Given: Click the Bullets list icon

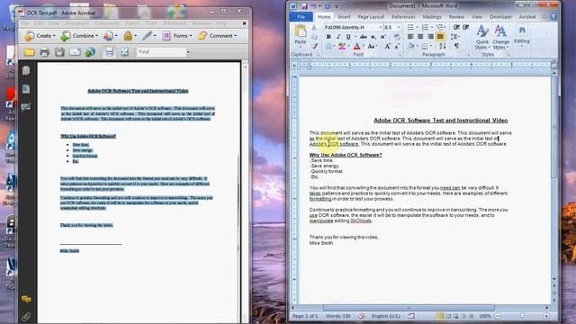Looking at the screenshot, I should (410, 27).
